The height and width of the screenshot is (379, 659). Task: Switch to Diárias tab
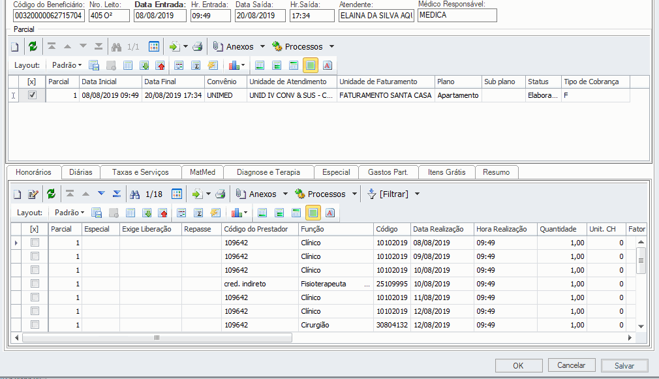point(81,172)
